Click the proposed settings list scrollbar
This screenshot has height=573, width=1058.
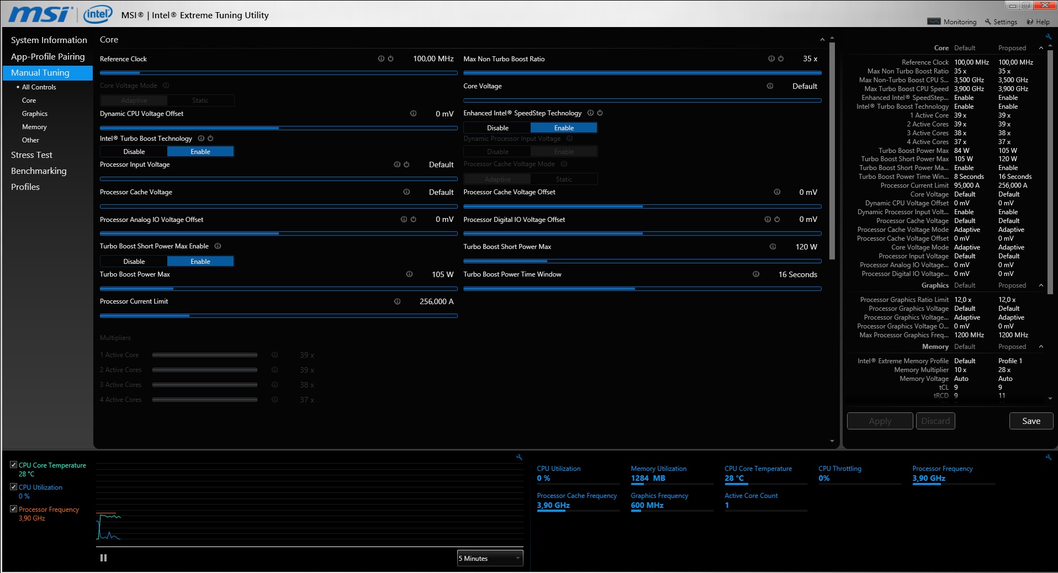pos(1050,171)
